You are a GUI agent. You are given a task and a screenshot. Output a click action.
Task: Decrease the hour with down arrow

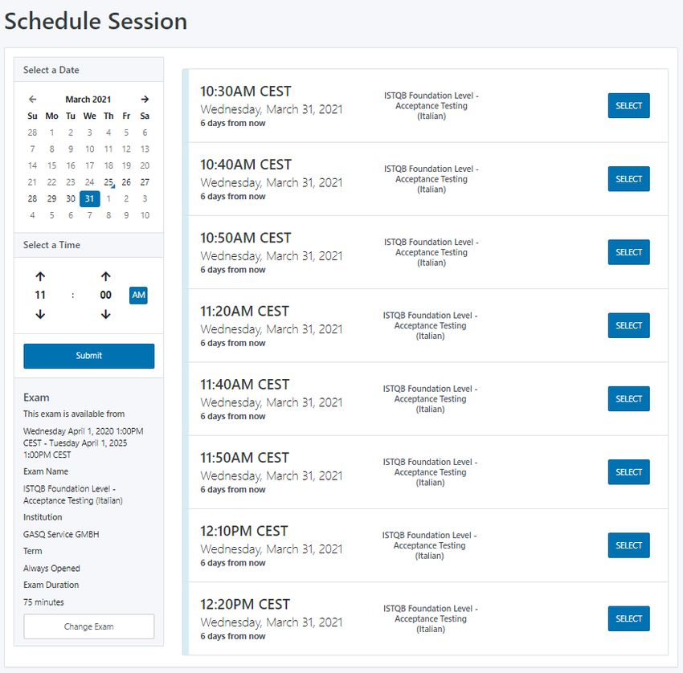40,314
